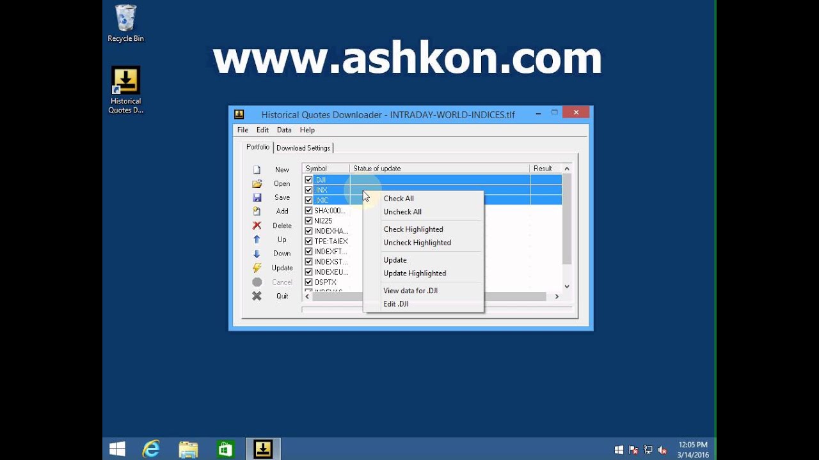Open the Help menu
The height and width of the screenshot is (460, 819).
(307, 130)
